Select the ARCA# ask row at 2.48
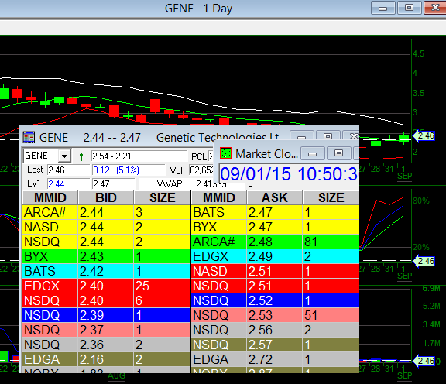This screenshot has width=446, height=384. point(275,242)
